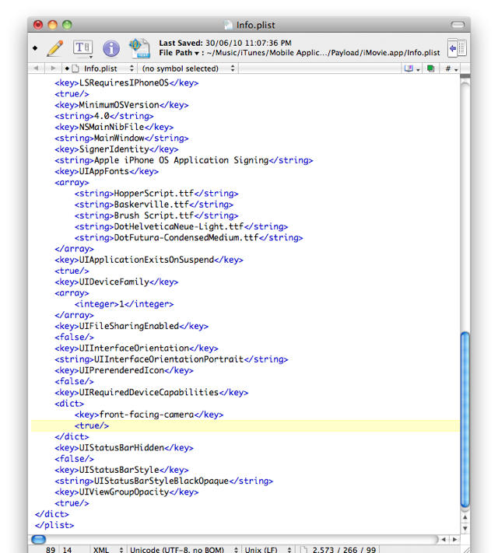Image resolution: width=498 pixels, height=553 pixels.
Task: Click the pencil edit-state icon
Action: [x=54, y=48]
